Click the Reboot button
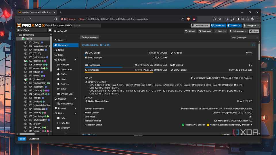 coord(190,31)
